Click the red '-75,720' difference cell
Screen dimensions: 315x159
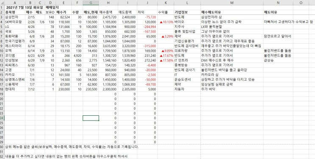pos(147,17)
